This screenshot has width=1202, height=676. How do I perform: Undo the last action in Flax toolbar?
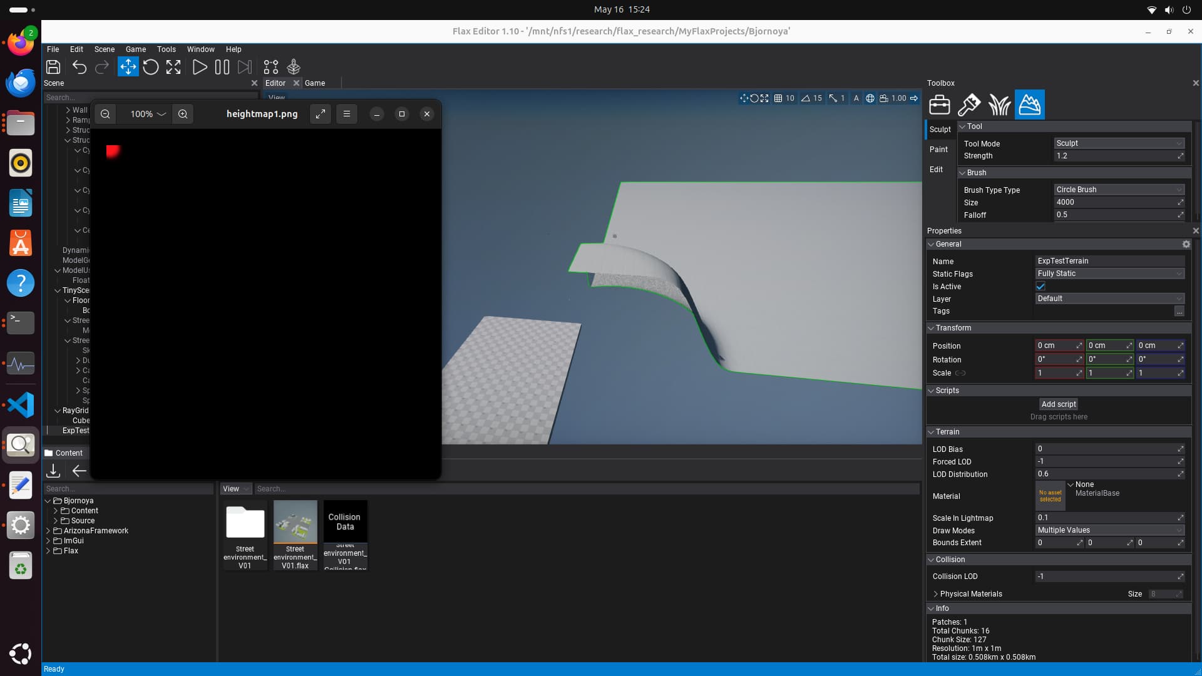pyautogui.click(x=80, y=67)
